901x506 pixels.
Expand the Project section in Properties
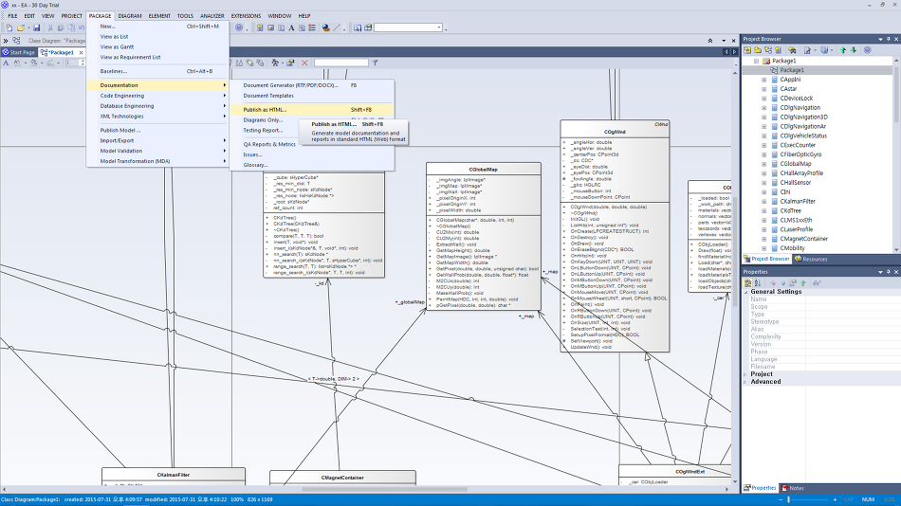pos(745,374)
